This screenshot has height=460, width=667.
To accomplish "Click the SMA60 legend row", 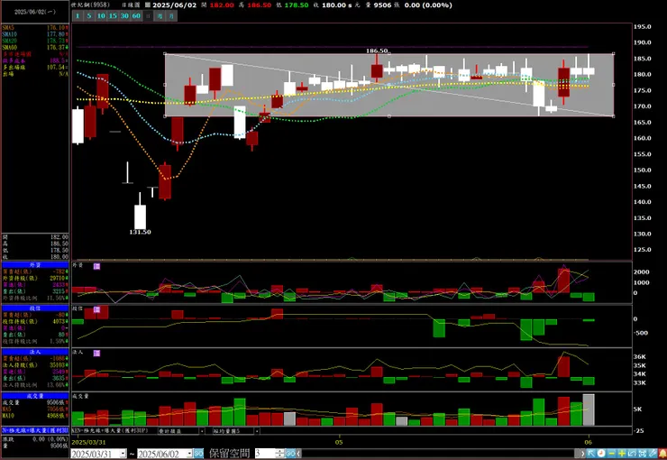I will pyautogui.click(x=35, y=47).
